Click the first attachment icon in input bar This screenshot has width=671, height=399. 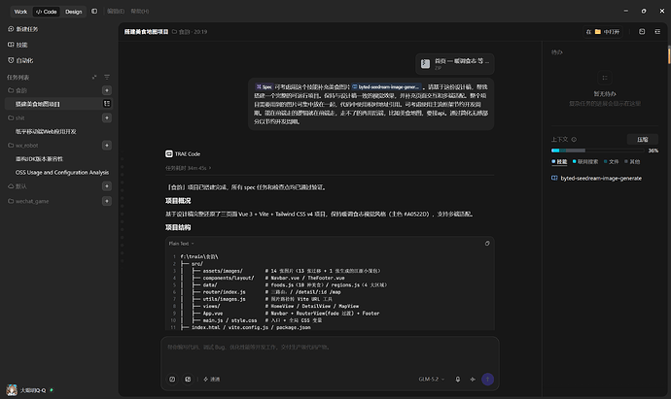[x=172, y=379]
